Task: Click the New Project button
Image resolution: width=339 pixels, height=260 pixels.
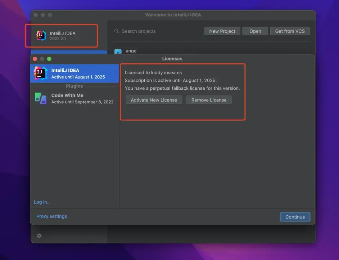Action: (x=222, y=31)
